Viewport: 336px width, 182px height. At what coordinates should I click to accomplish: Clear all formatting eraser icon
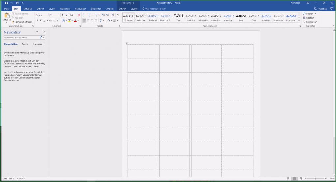click(79, 15)
